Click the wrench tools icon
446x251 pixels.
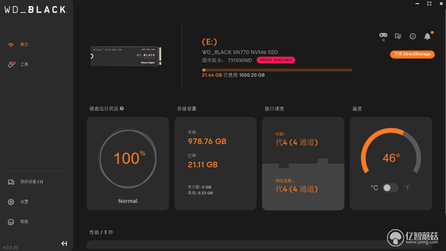[11, 65]
